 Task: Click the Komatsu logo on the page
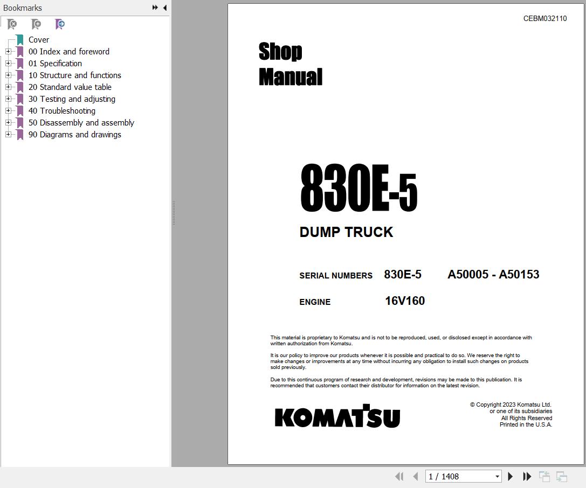(337, 416)
